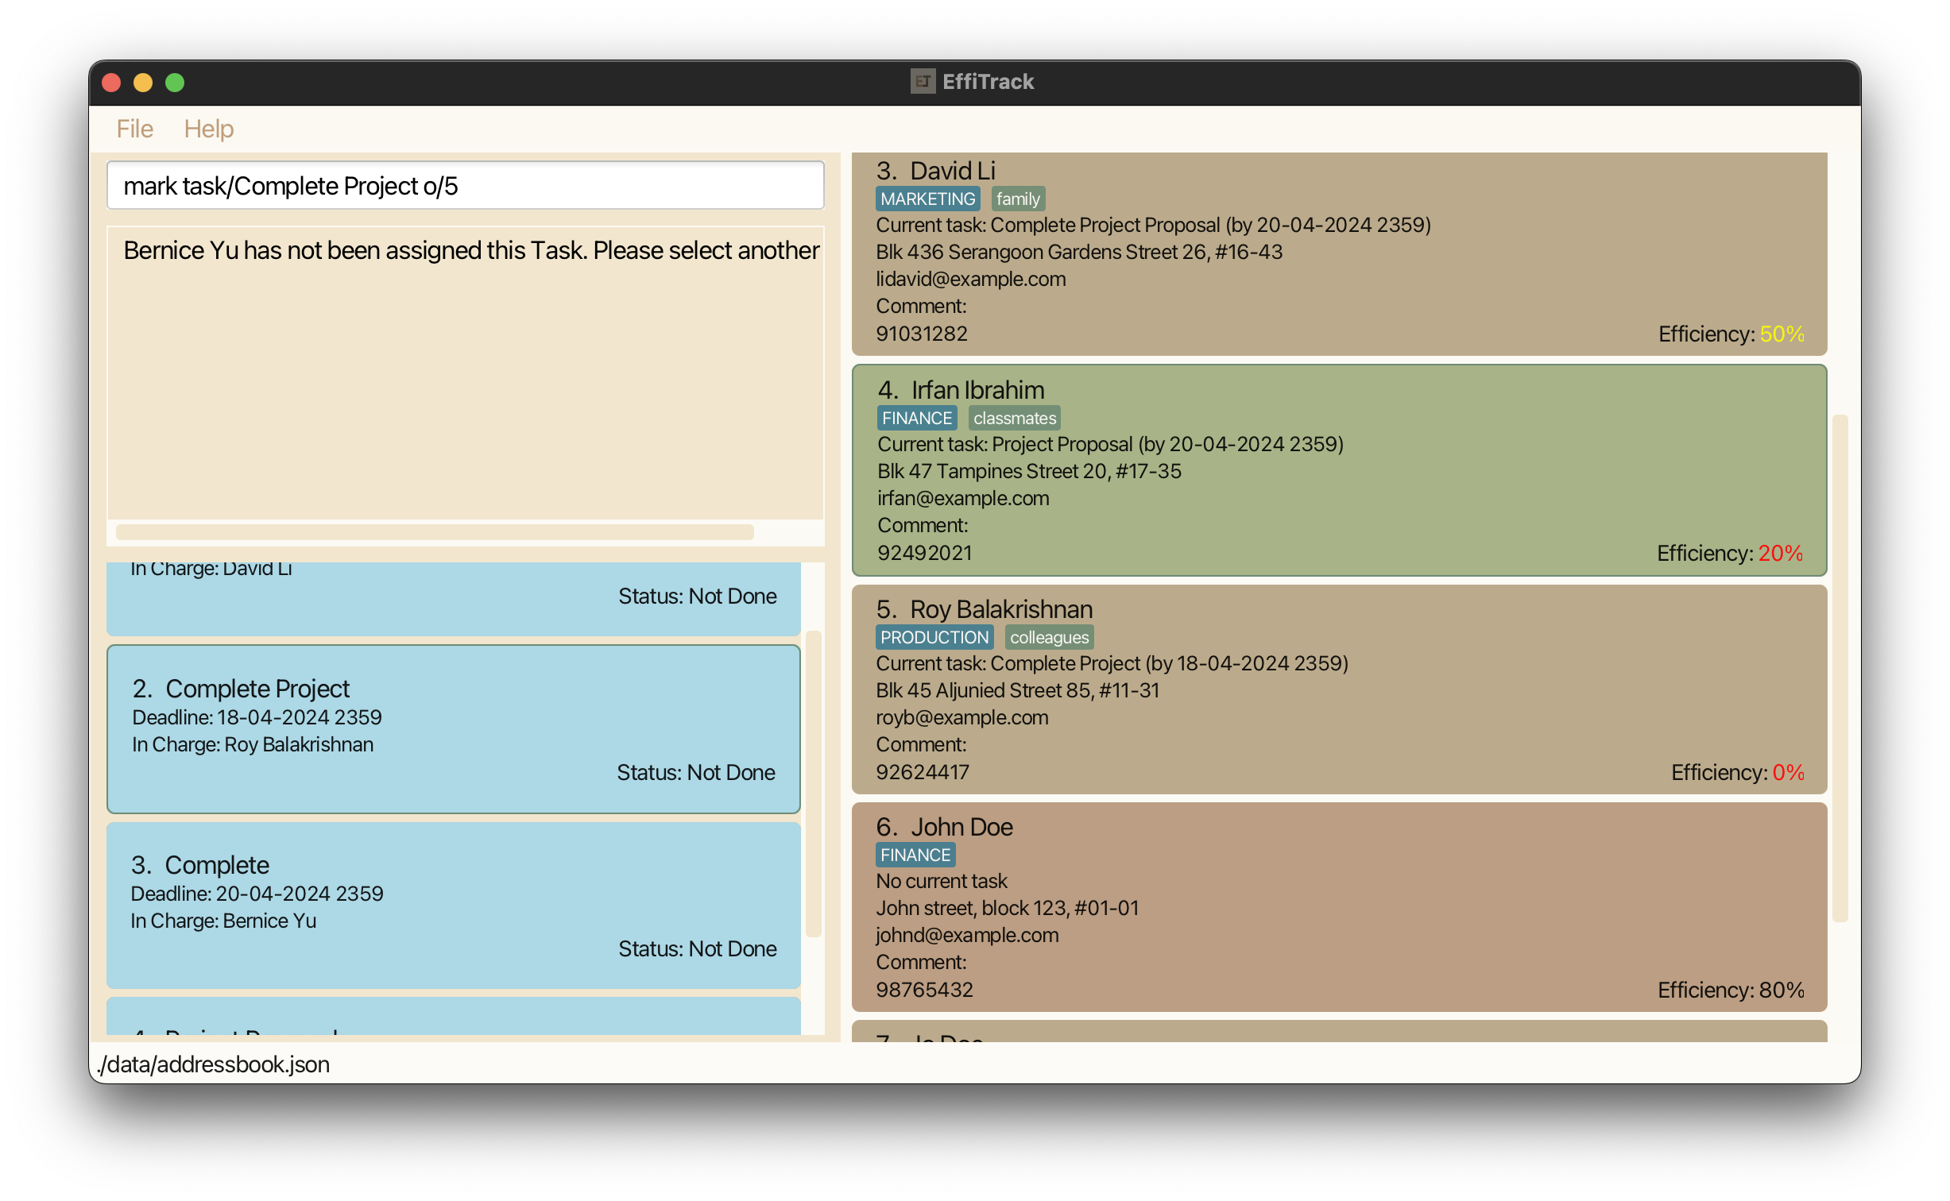This screenshot has width=1950, height=1201.
Task: Click the yellow minimize window button
Action: (x=143, y=83)
